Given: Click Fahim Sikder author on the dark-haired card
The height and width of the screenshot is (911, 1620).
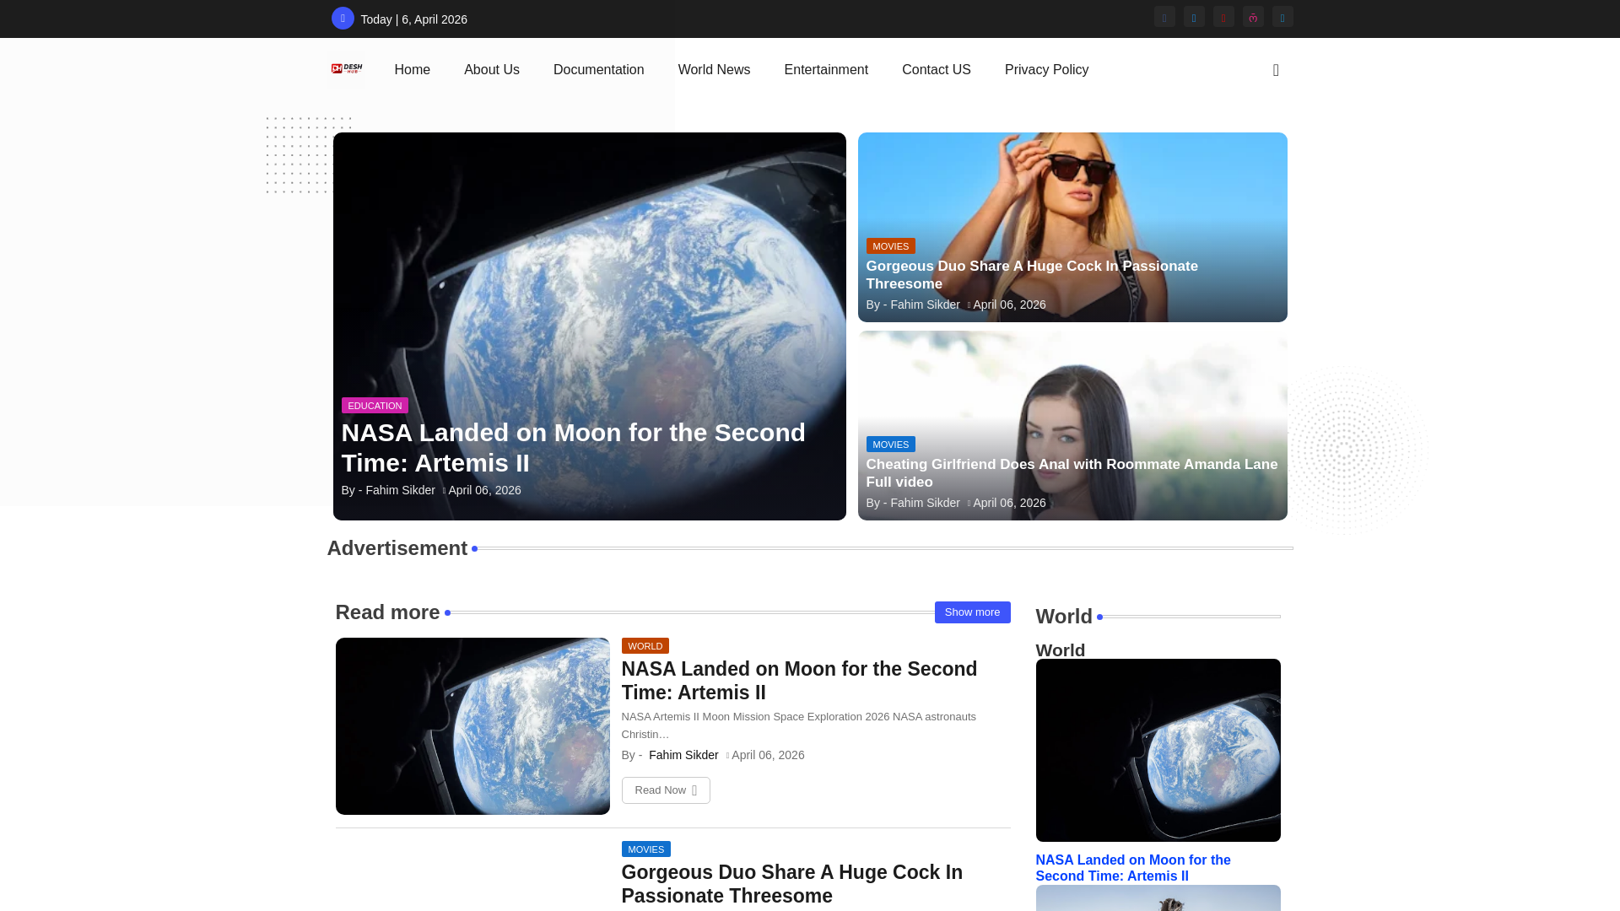Looking at the screenshot, I should pos(925,503).
